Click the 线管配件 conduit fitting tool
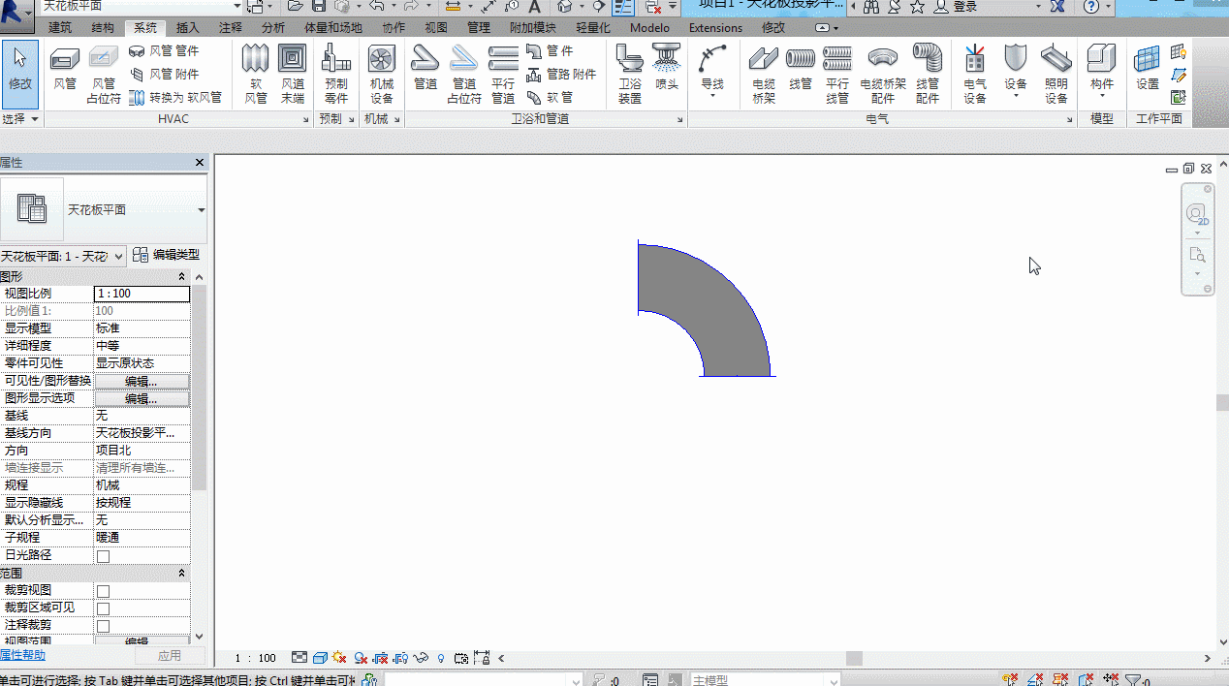Image resolution: width=1229 pixels, height=686 pixels. 928,75
